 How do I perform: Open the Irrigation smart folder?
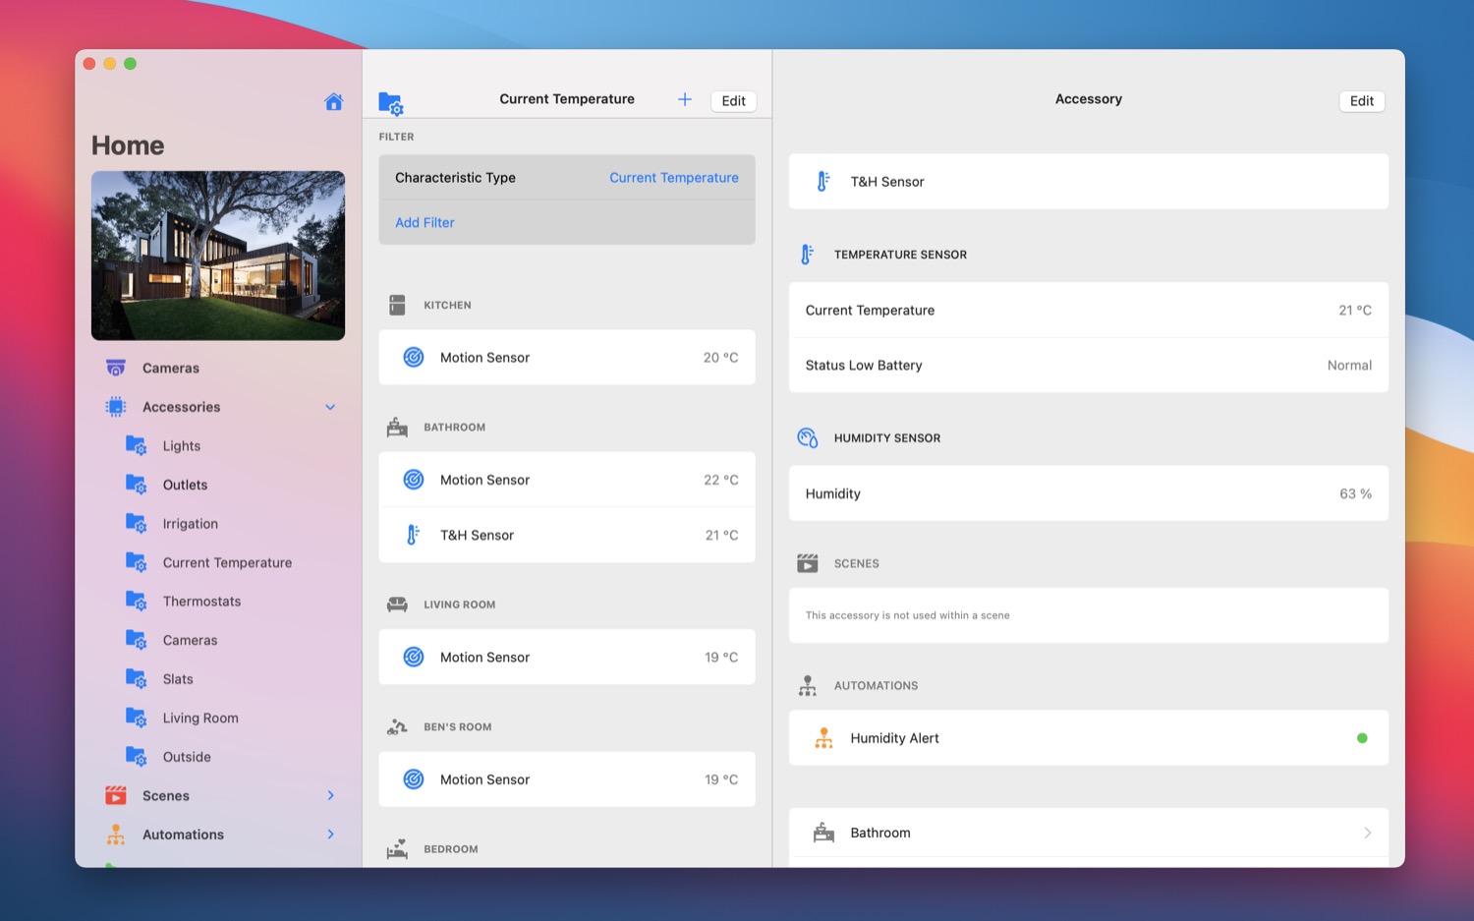click(190, 524)
